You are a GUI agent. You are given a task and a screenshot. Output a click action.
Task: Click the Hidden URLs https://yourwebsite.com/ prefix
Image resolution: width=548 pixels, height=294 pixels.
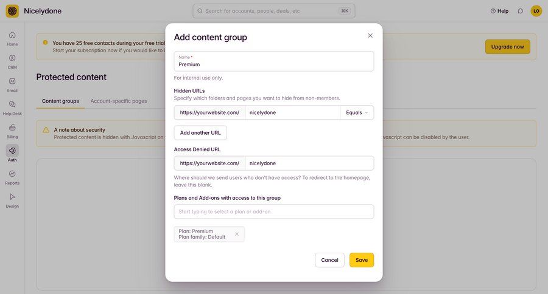click(209, 112)
